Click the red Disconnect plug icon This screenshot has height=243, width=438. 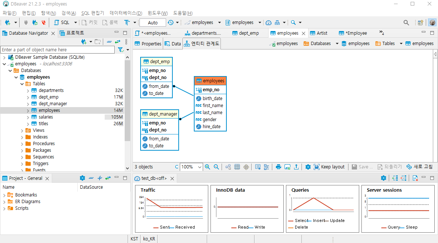43,23
